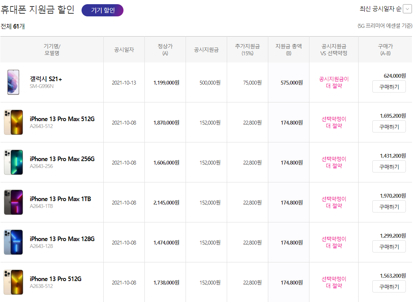
Task: Open the 갤럭시 S21+ phone thumbnail
Action: [x=13, y=82]
